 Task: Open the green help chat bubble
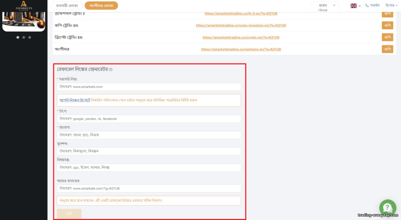(x=388, y=208)
